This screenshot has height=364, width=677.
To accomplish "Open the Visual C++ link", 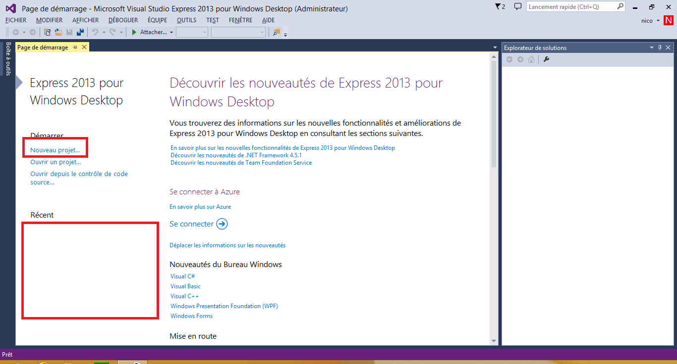I will [185, 296].
